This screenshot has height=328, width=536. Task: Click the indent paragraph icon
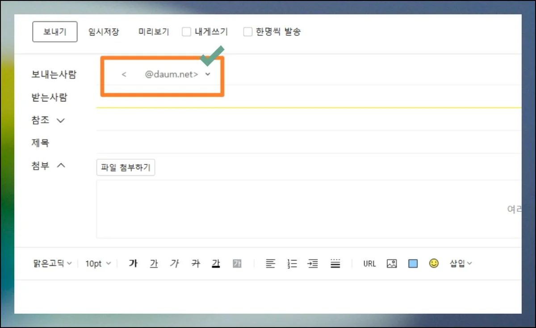click(313, 263)
